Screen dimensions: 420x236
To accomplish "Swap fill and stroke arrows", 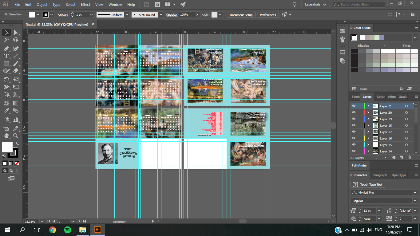I will point(17,144).
